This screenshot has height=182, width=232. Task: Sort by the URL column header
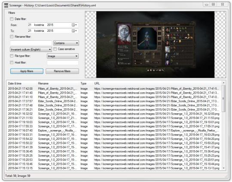(x=157, y=83)
